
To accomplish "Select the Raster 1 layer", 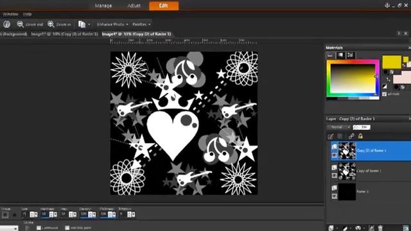I will point(371,191).
